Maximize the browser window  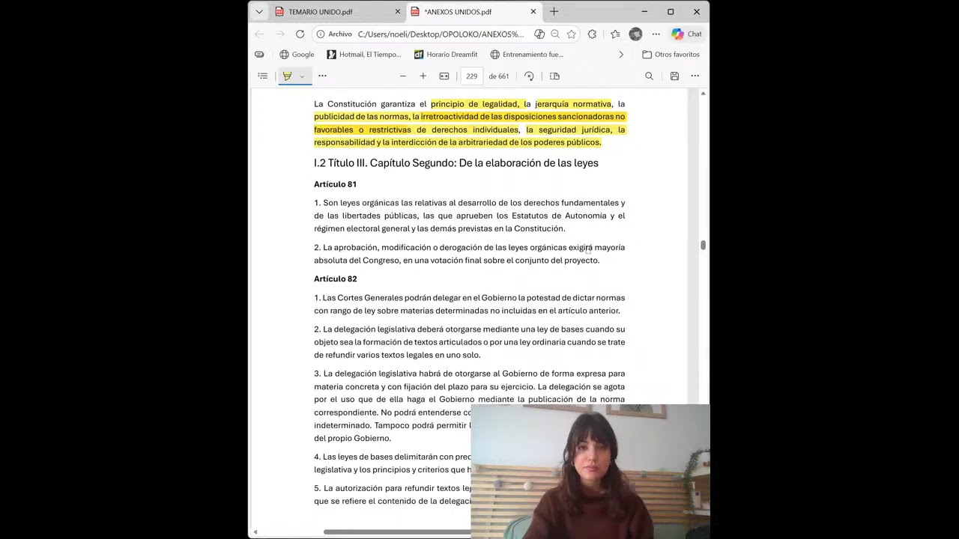point(671,11)
